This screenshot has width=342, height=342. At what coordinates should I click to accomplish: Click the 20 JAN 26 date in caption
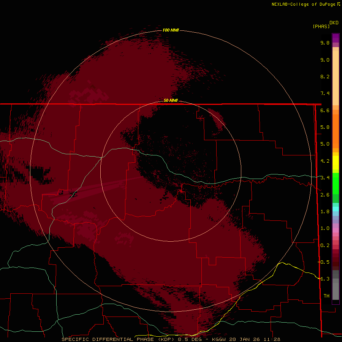pos(245,339)
